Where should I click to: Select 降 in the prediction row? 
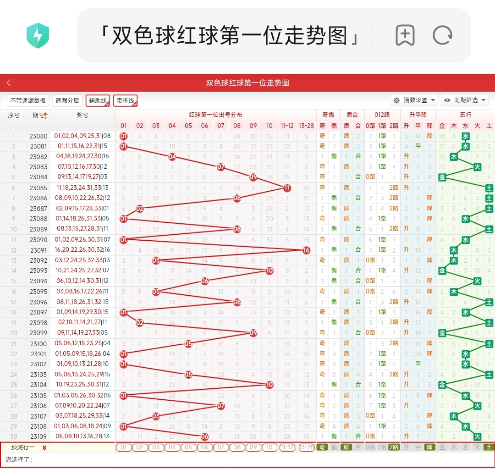click(429, 447)
